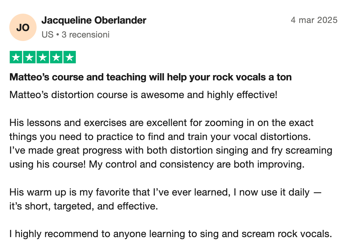
Task: Click the line 'it's short, targeted, and effective.'
Action: (83, 206)
